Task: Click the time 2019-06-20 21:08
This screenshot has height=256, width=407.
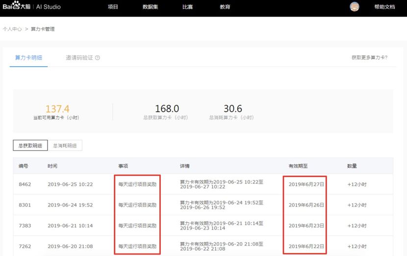Action: [70, 246]
